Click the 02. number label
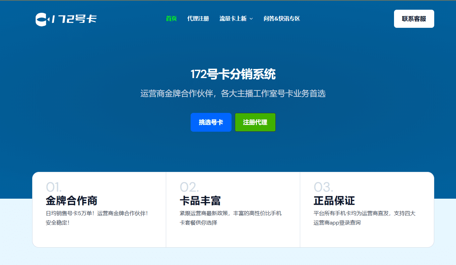Screen dimensions: 456x265 click(x=189, y=187)
